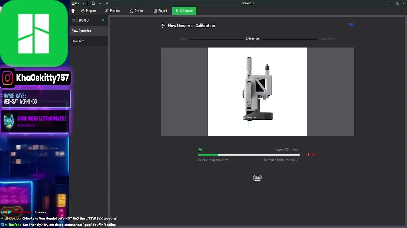This screenshot has height=228, width=407.
Task: Click the Device tab icon
Action: click(131, 11)
